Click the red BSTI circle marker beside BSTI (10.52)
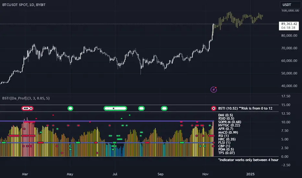Screen dimensions: 302x178 point(214,108)
